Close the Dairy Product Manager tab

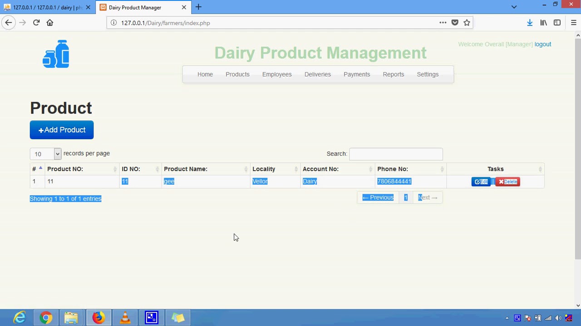click(x=184, y=7)
